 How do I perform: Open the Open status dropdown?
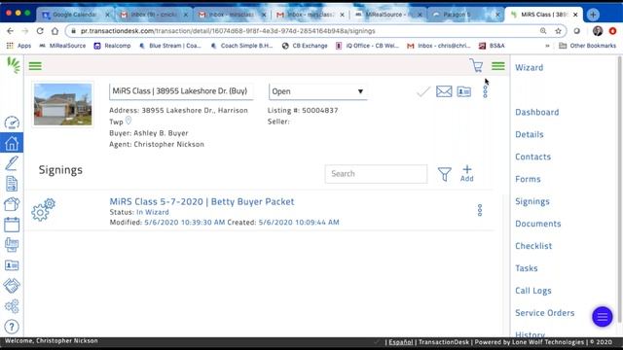pyautogui.click(x=318, y=91)
